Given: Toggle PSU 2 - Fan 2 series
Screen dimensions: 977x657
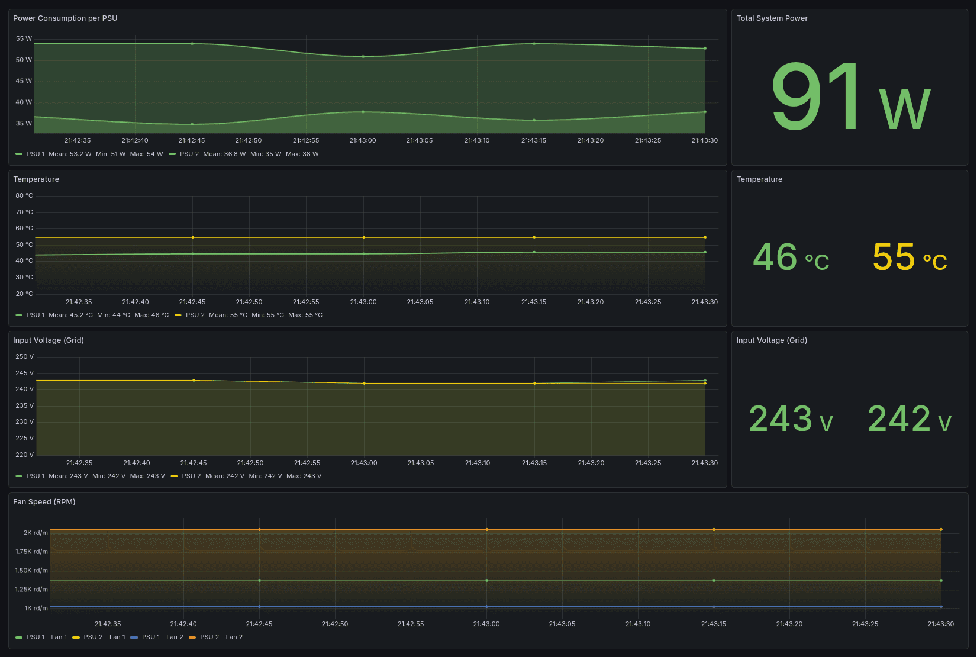Looking at the screenshot, I should pos(221,637).
